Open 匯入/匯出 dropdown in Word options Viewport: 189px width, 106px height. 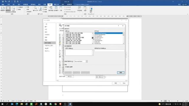click(100, 77)
